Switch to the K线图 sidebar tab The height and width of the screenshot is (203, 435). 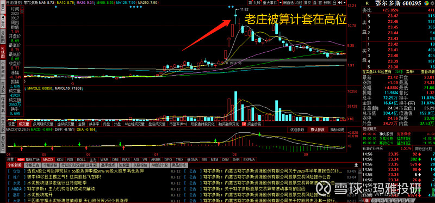pyautogui.click(x=3, y=52)
